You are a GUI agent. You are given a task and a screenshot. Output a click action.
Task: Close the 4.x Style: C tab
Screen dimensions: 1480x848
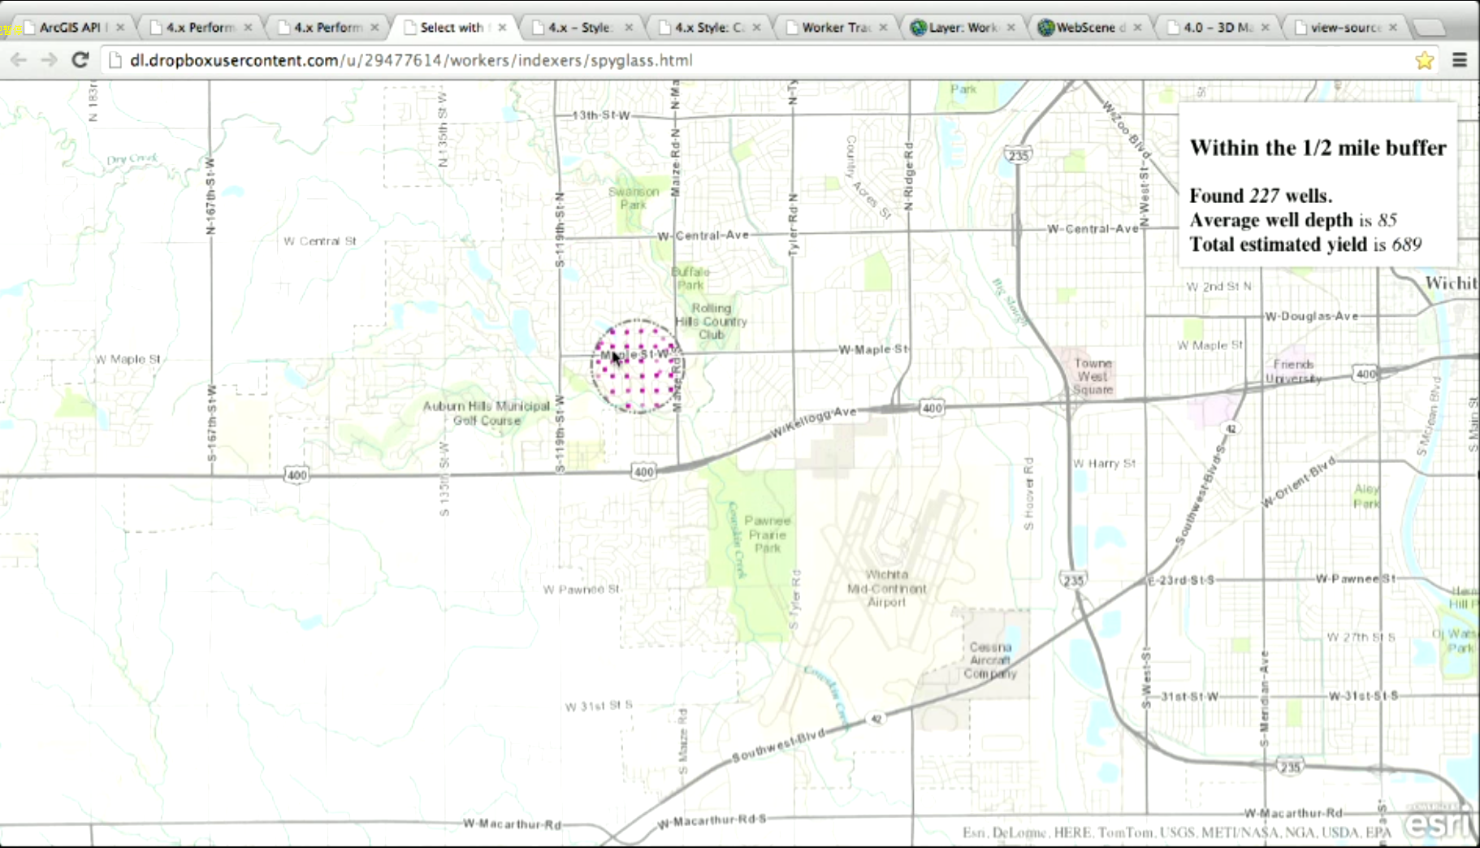[756, 27]
